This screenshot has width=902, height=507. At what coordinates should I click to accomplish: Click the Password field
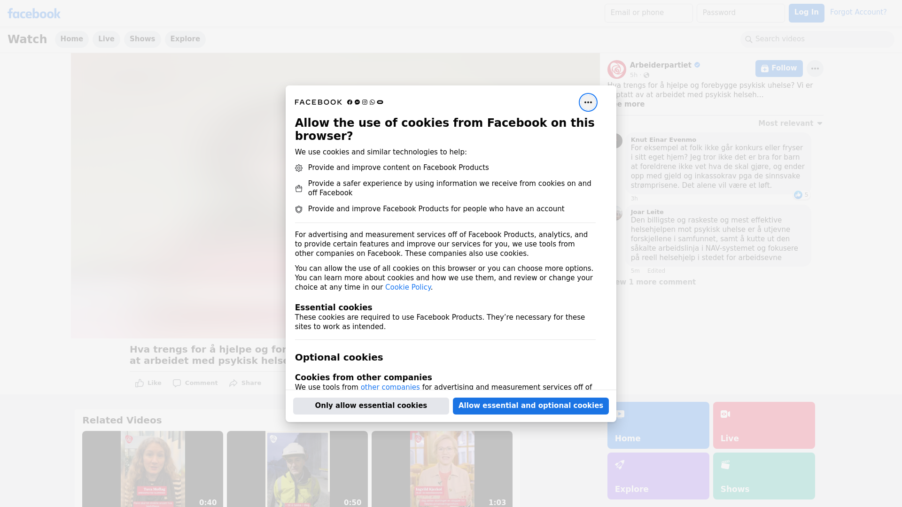(740, 13)
